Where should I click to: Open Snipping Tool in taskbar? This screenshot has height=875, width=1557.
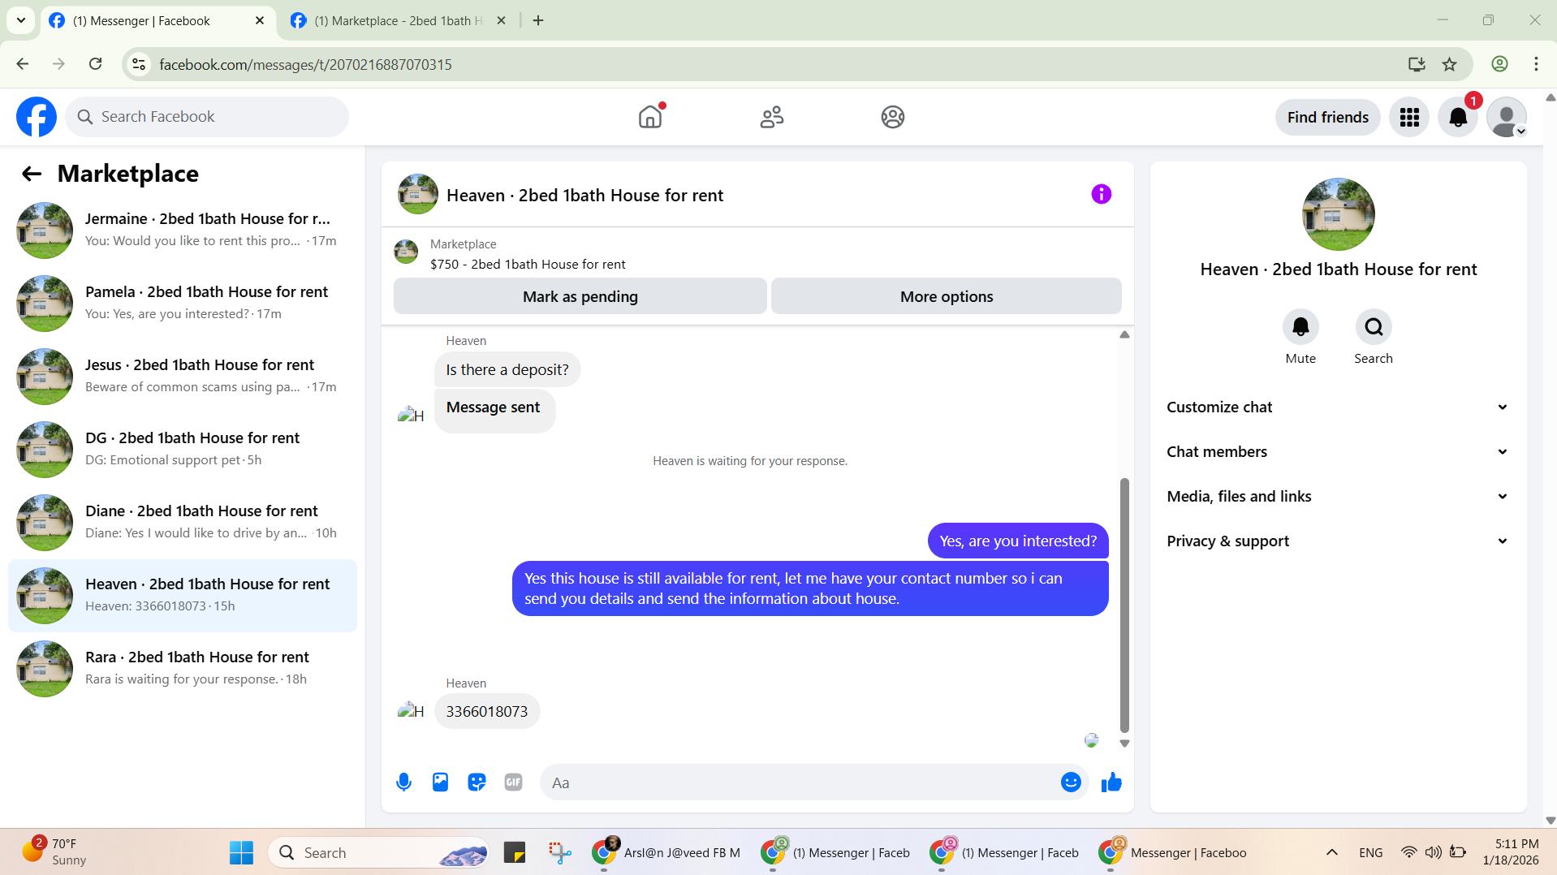pyautogui.click(x=559, y=852)
